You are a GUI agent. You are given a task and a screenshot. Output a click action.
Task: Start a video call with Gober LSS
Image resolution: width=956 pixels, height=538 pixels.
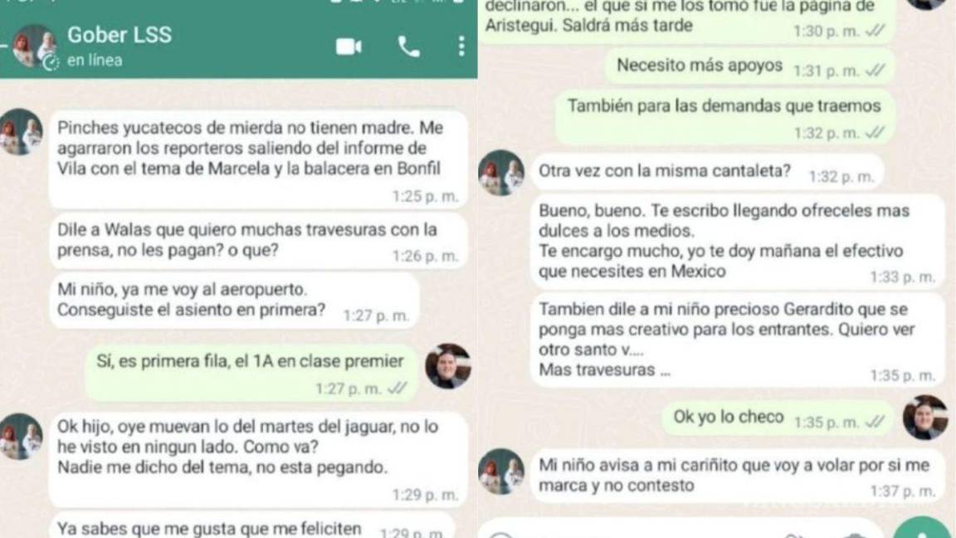349,46
